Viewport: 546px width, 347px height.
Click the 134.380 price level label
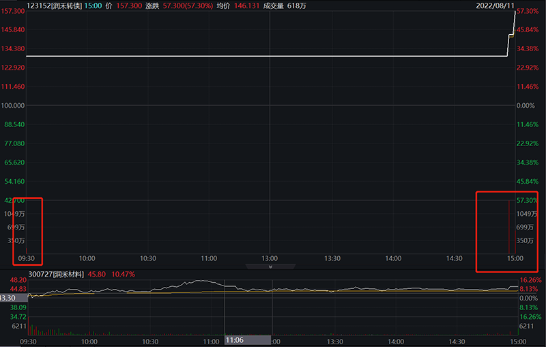click(13, 48)
